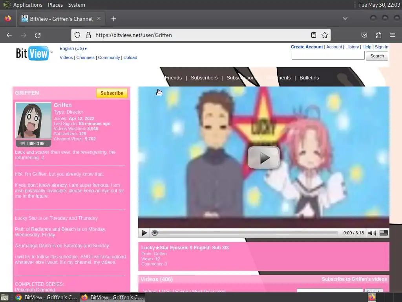Click the Search button
The width and height of the screenshot is (402, 302).
pos(377,56)
